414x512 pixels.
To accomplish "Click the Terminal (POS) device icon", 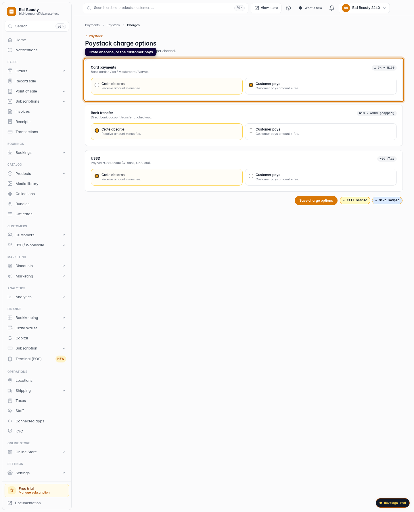I will click(x=10, y=359).
